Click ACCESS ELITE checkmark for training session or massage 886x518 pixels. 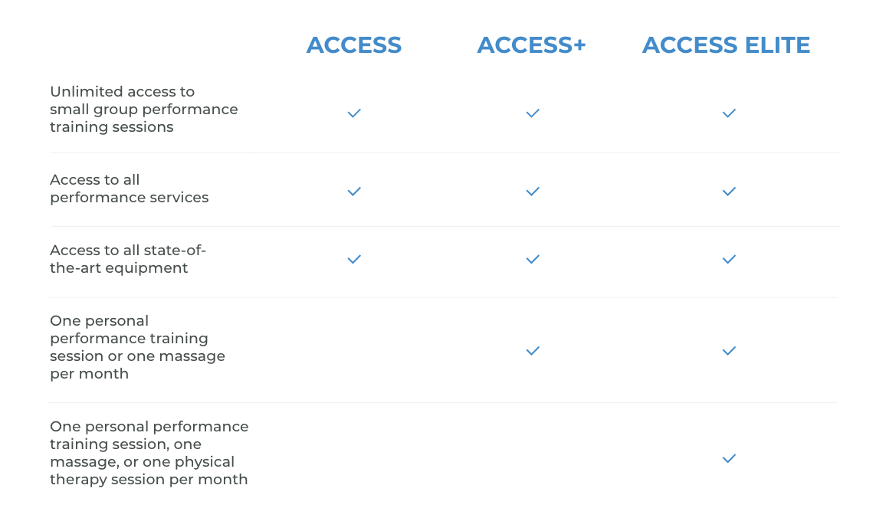729,351
